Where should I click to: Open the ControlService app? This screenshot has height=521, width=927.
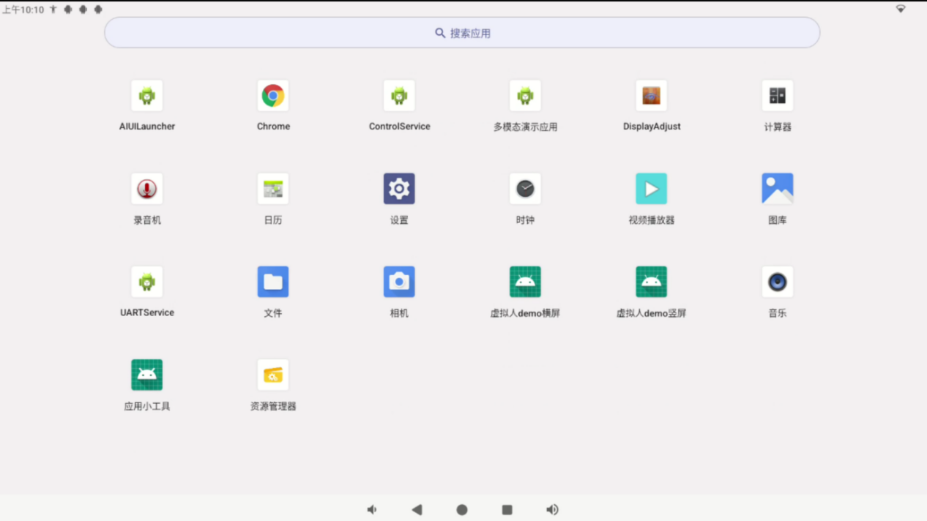click(x=399, y=96)
